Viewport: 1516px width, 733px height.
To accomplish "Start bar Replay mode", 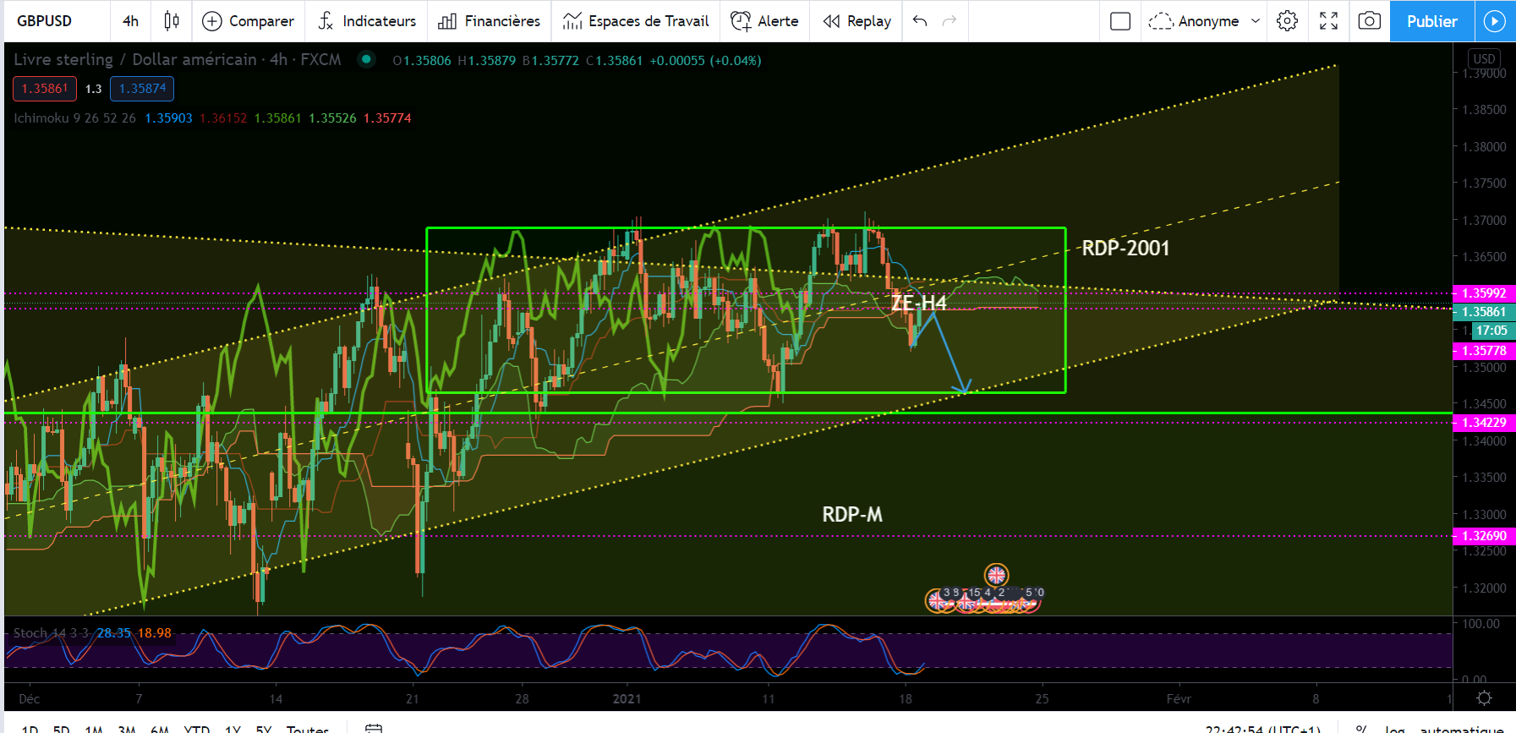I will (857, 21).
